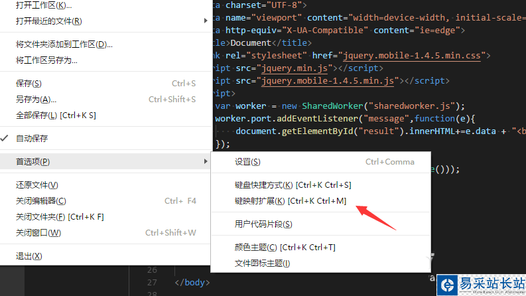Click the SharedWorker constructor name
The height and width of the screenshot is (296, 526).
coord(332,106)
